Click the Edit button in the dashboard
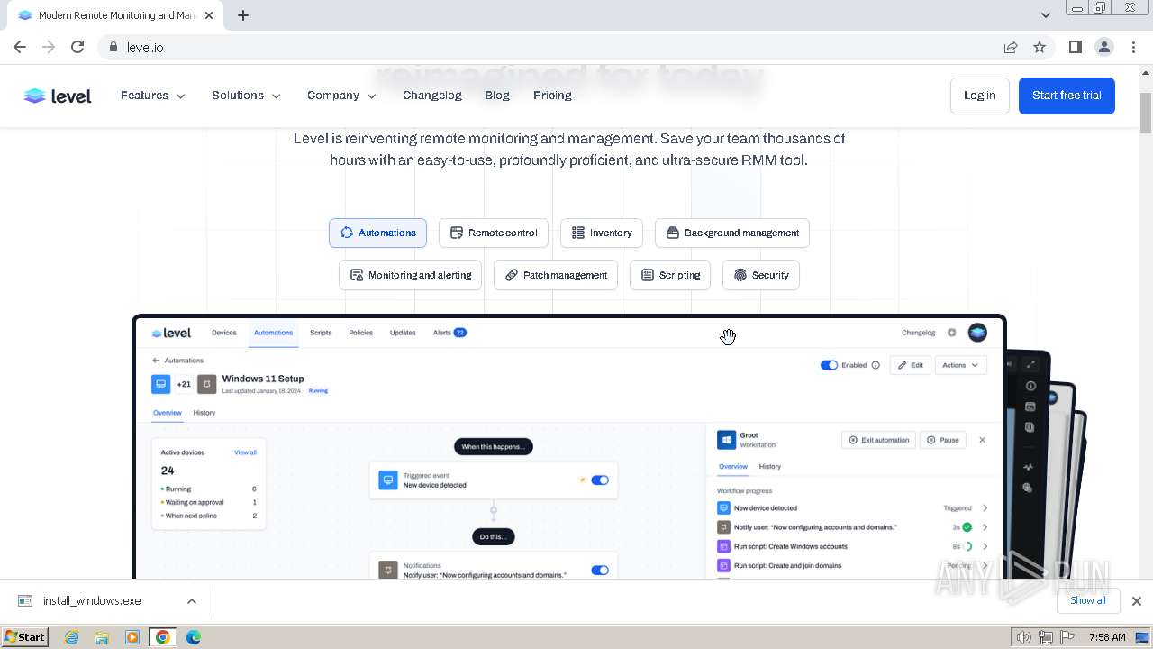1153x649 pixels. [x=910, y=365]
